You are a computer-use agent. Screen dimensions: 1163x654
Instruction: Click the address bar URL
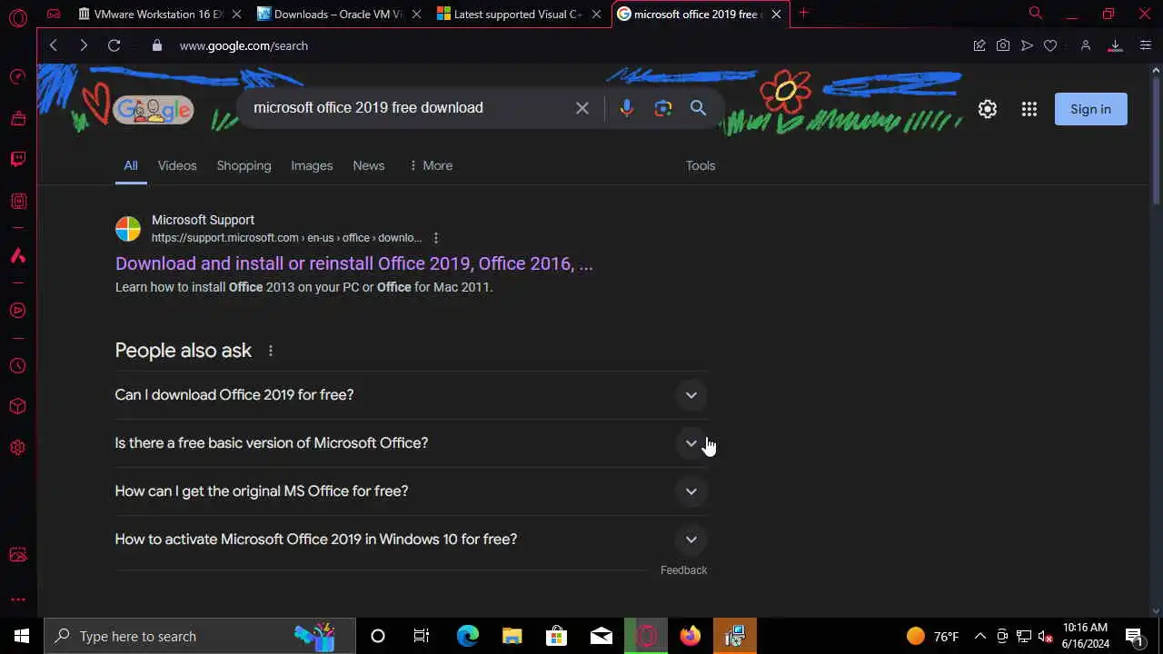pyautogui.click(x=244, y=45)
